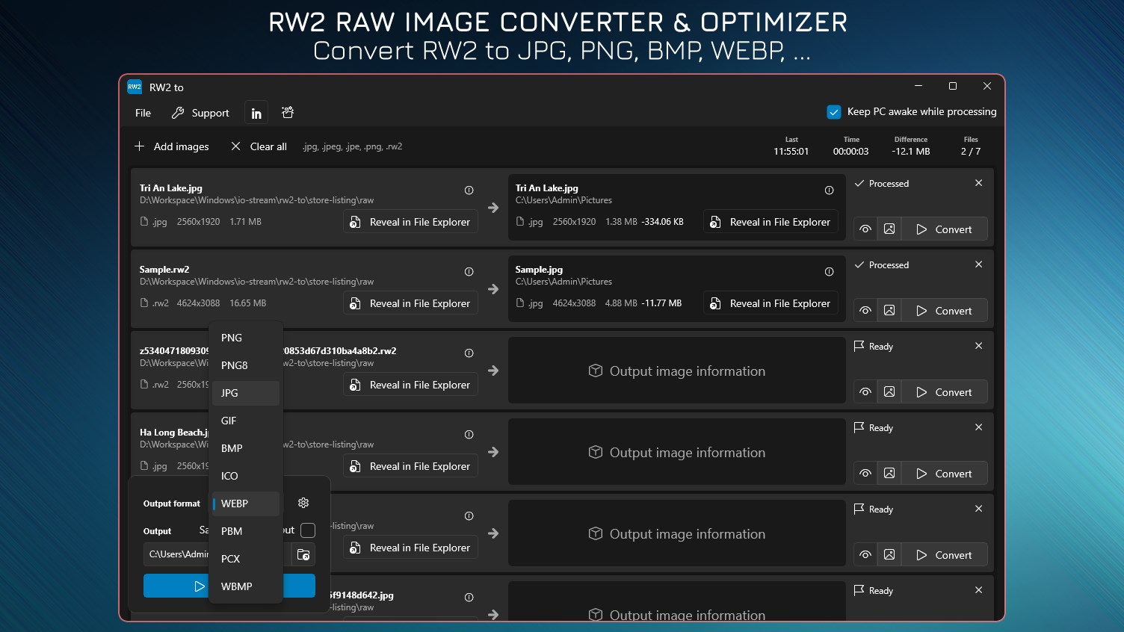
Task: Preview Tri An Lake.jpg with eye icon
Action: point(865,229)
